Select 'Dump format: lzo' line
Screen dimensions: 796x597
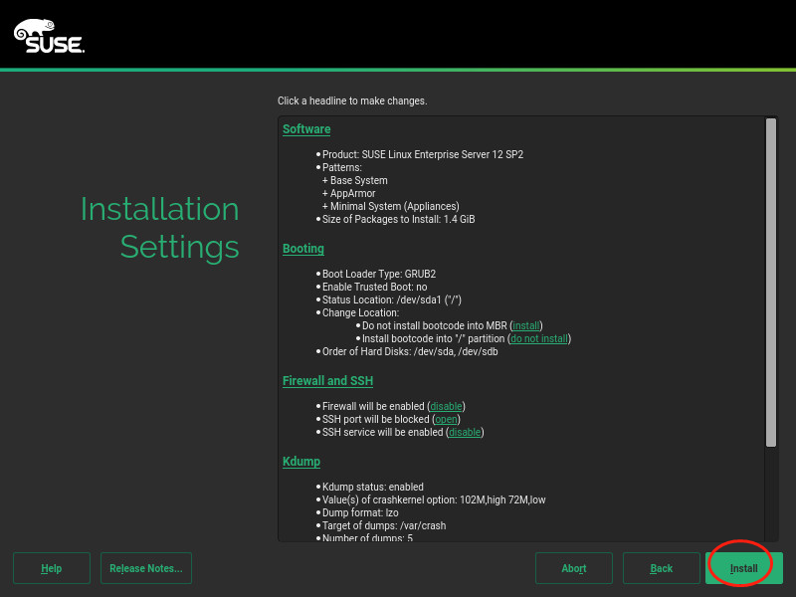tap(360, 512)
